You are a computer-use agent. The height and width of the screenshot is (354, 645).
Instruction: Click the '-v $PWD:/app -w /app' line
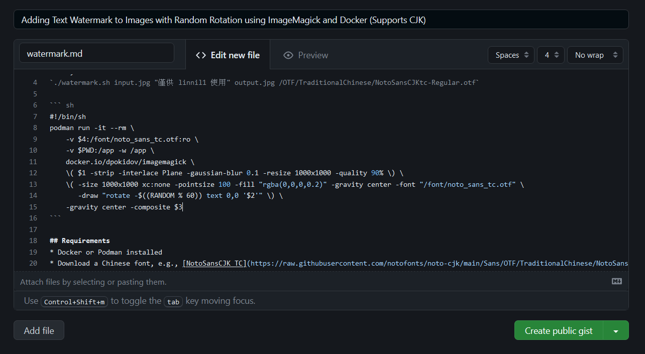pyautogui.click(x=110, y=150)
